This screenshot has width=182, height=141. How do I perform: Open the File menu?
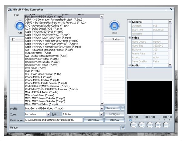click(x=16, y=15)
